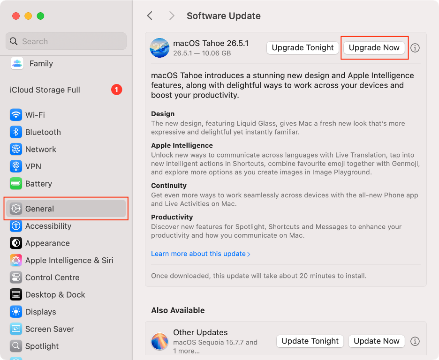Click the '26.5.1 — 10.06 GB' text
Viewport: 439px width, 360px height.
pos(202,53)
